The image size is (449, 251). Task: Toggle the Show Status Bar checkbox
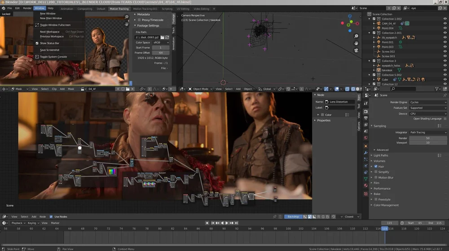point(37,43)
